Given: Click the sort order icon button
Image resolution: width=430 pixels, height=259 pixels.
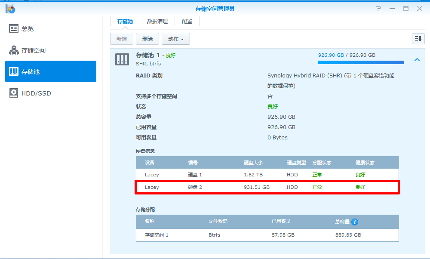Looking at the screenshot, I should (418, 39).
